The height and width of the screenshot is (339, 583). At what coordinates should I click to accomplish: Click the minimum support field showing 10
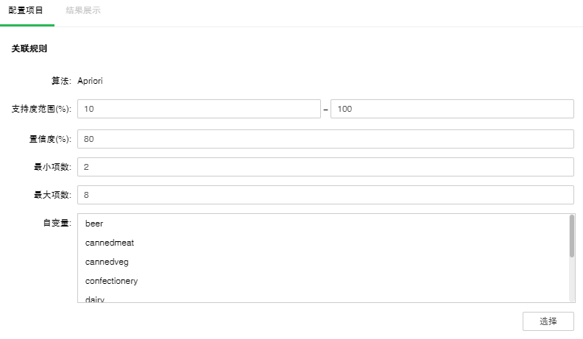(199, 109)
